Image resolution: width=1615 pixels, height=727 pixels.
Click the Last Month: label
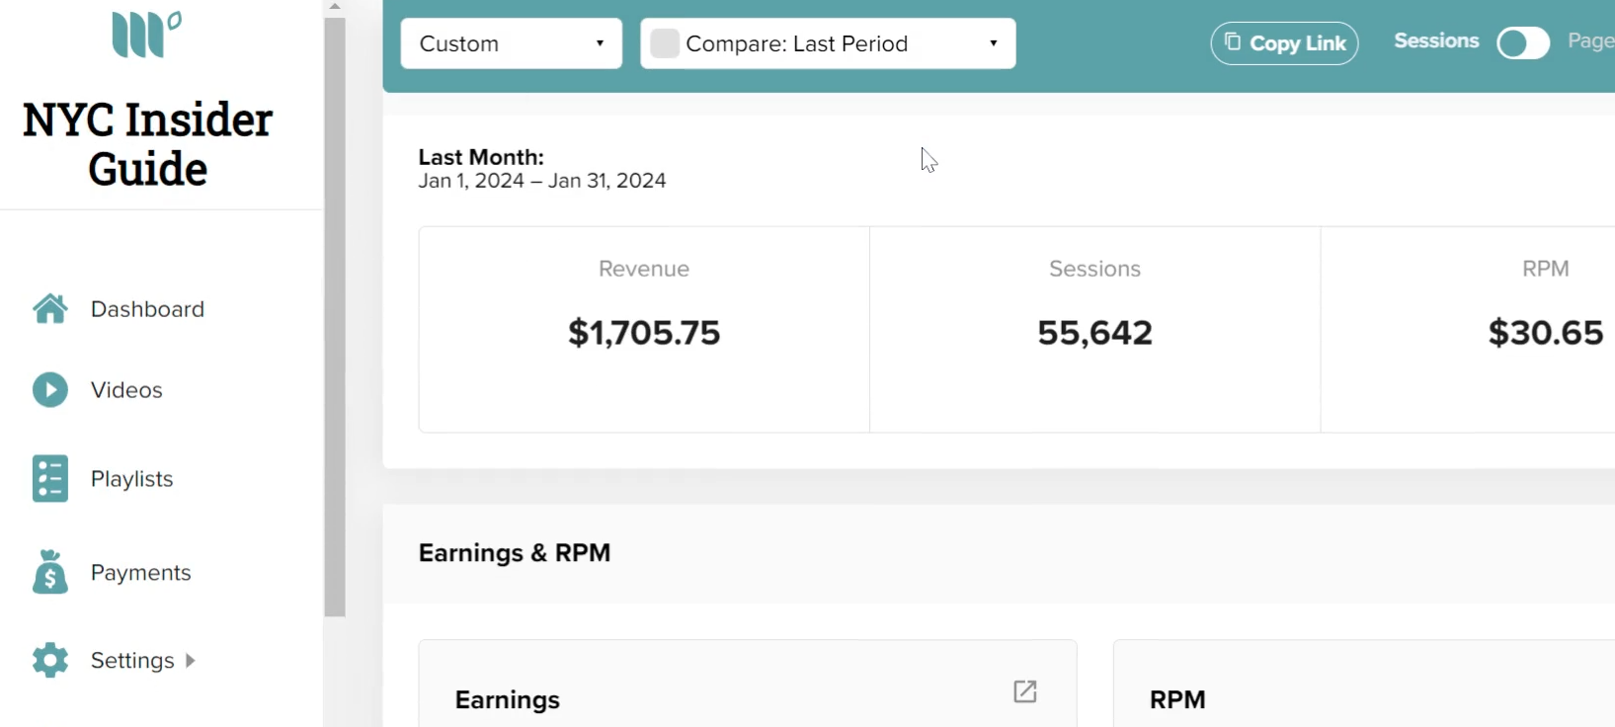coord(481,157)
